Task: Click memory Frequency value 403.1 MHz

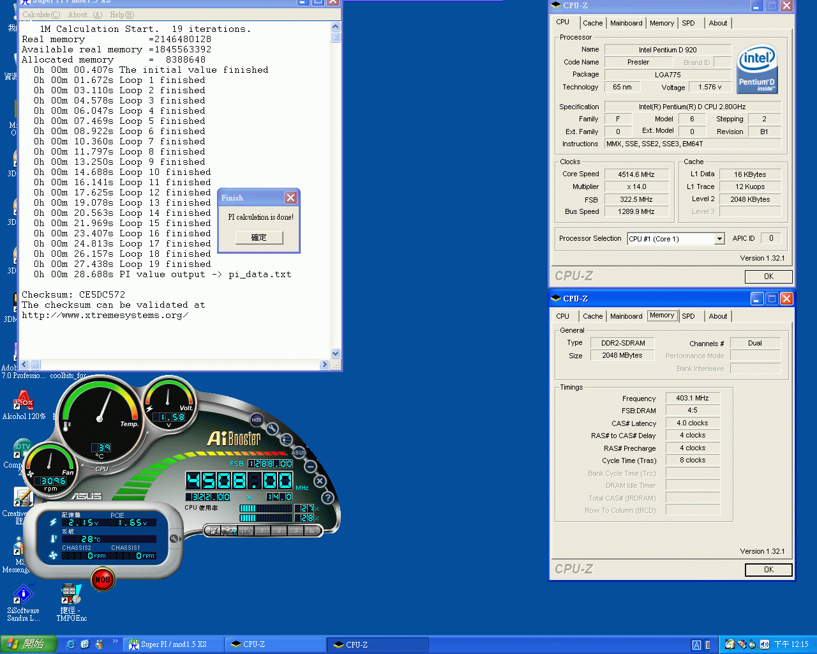Action: [x=693, y=398]
